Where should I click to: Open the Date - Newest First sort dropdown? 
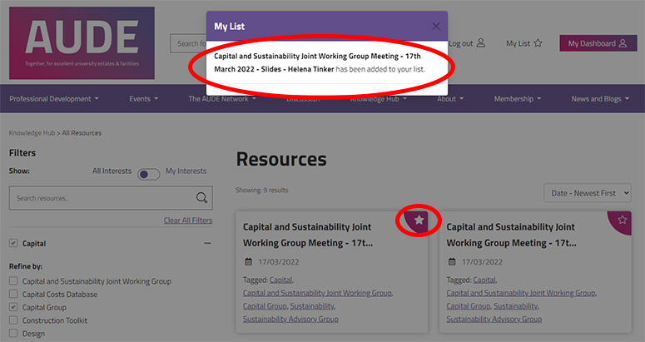[587, 193]
